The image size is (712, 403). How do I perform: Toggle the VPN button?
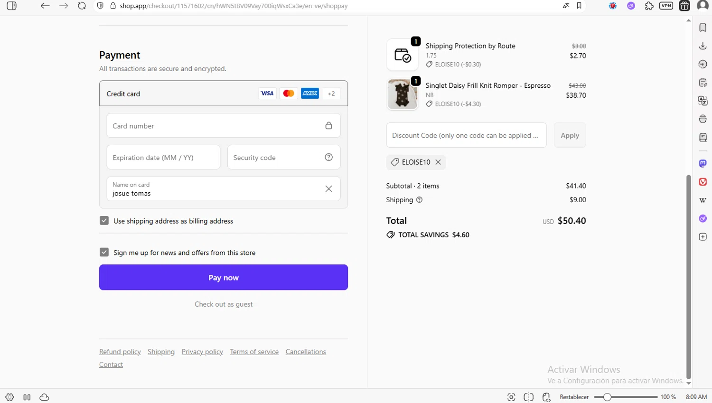point(666,6)
